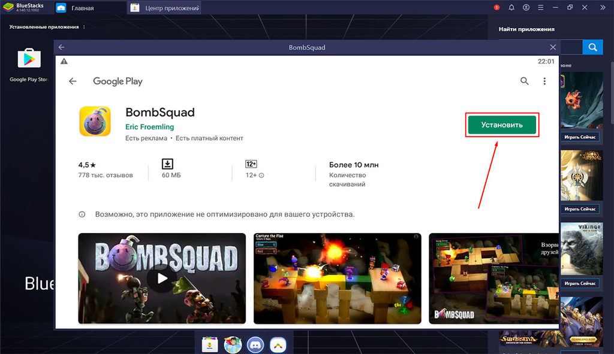
Task: Click the BombSquad app icon
Action: (95, 121)
